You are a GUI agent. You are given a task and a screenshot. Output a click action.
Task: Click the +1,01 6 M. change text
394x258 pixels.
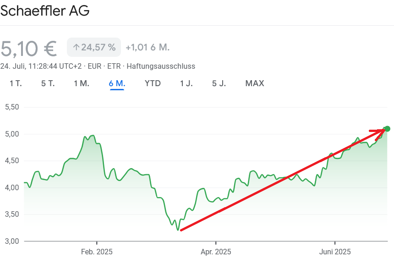pos(148,47)
